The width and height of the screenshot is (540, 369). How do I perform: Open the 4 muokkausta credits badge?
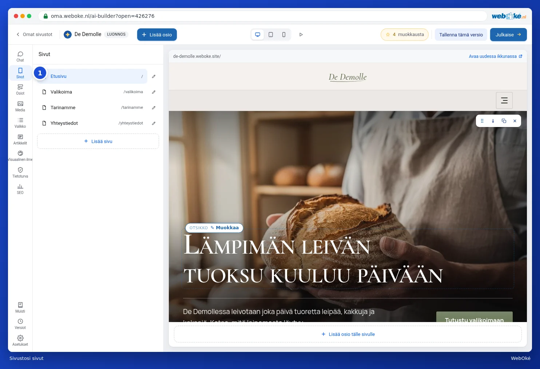tap(405, 35)
